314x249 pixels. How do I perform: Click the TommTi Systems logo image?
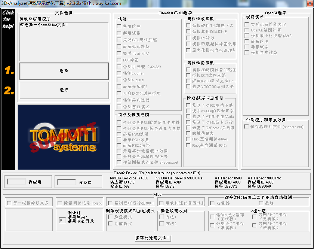(64, 137)
